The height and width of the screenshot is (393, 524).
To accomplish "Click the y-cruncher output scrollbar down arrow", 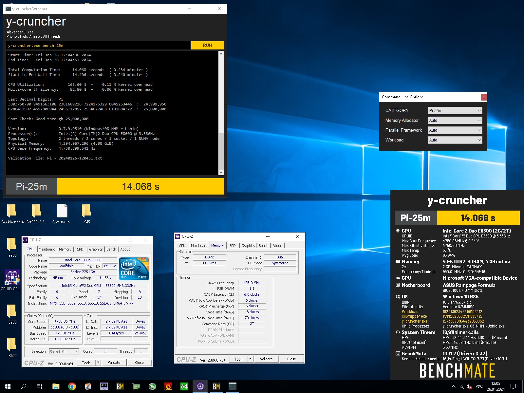I will (x=221, y=173).
